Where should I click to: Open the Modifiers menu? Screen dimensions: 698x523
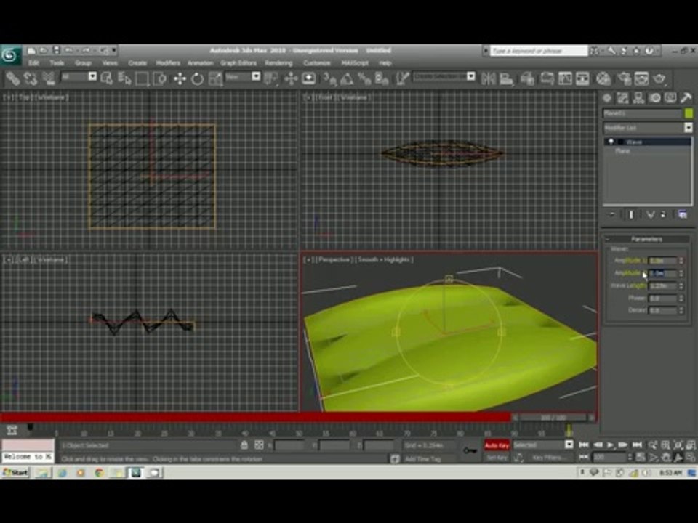168,63
